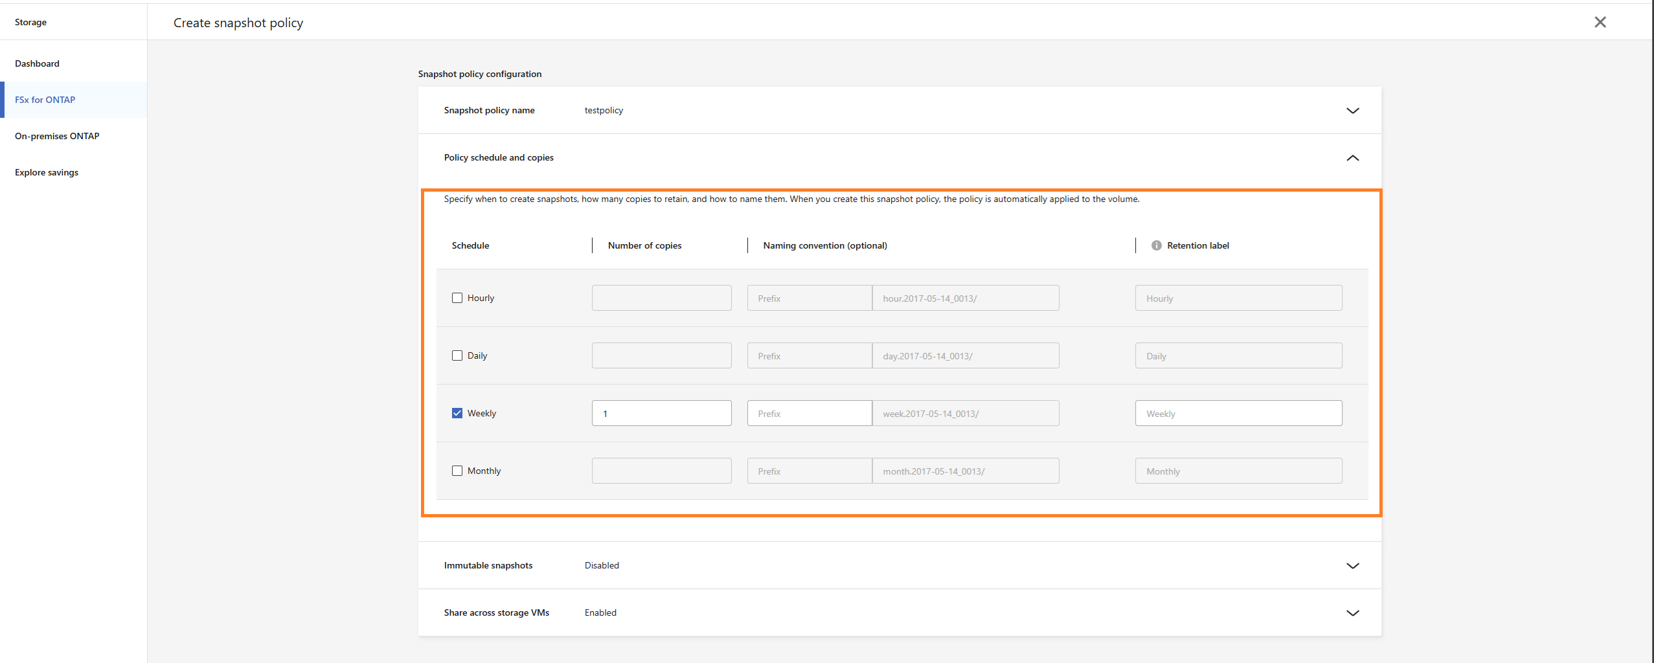Click the Snapshot policy configuration heading
1654x663 pixels.
[480, 74]
